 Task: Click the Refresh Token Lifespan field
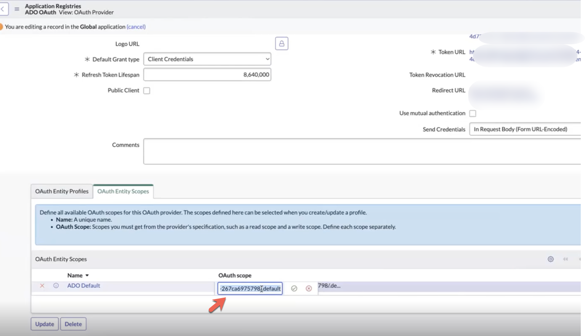pyautogui.click(x=207, y=74)
